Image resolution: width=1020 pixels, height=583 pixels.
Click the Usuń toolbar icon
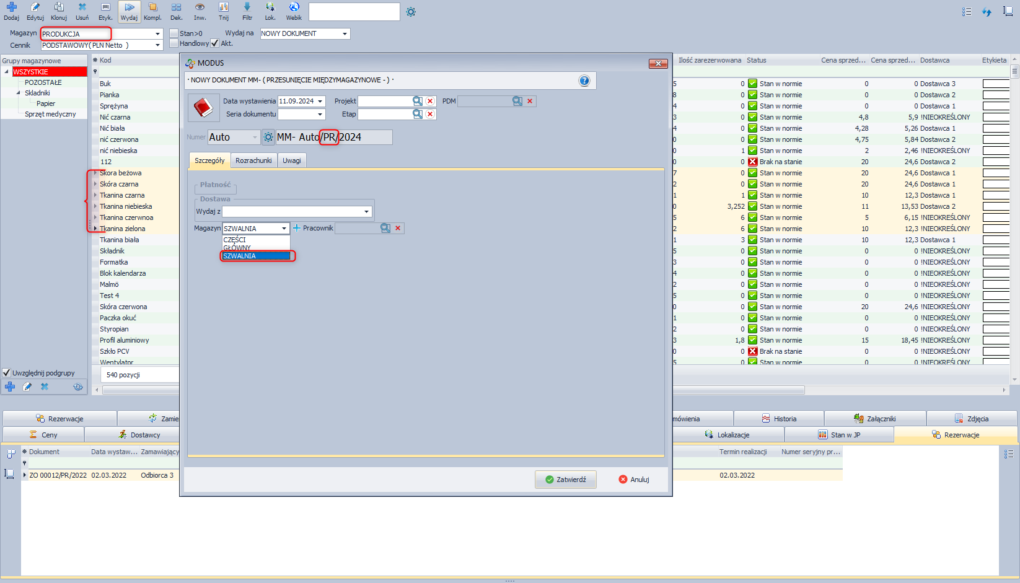click(82, 11)
